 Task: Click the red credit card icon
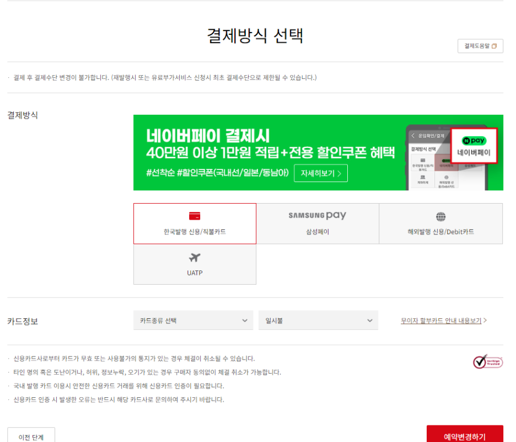point(195,216)
